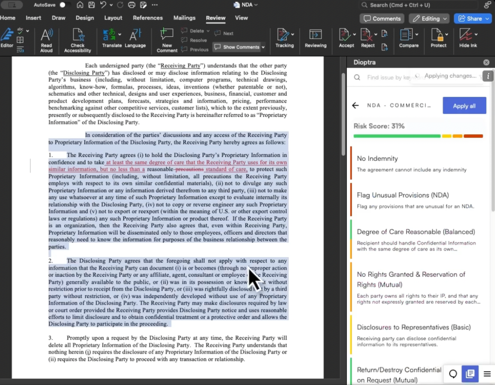495x385 pixels.
Task: Expand the Accept changes dropdown arrow
Action: [x=354, y=34]
